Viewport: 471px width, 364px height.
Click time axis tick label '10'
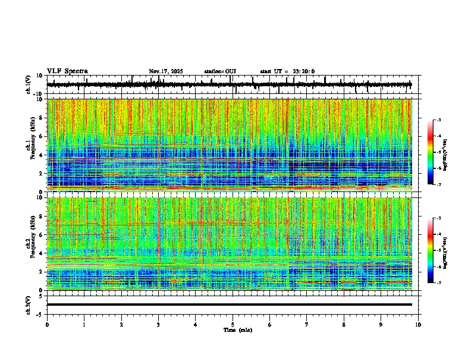[x=418, y=325]
